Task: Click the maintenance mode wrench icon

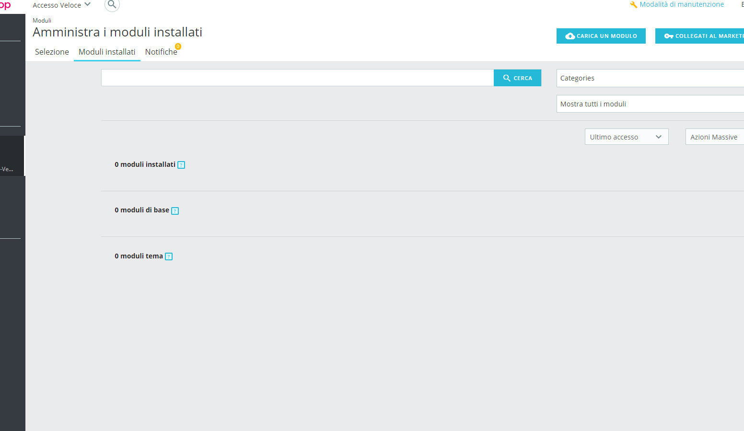Action: click(x=634, y=5)
